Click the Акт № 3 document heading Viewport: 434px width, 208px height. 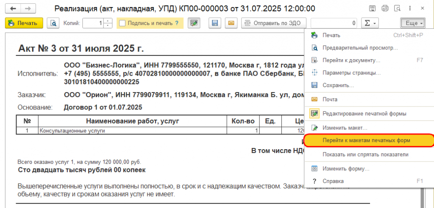81,49
